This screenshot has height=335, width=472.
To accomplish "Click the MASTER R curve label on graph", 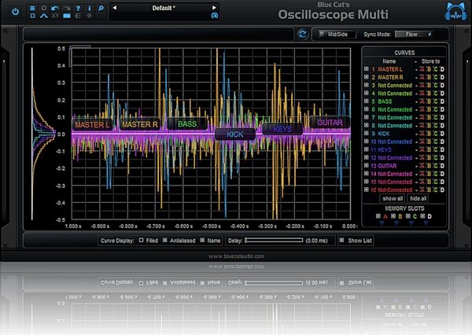I will pos(140,124).
